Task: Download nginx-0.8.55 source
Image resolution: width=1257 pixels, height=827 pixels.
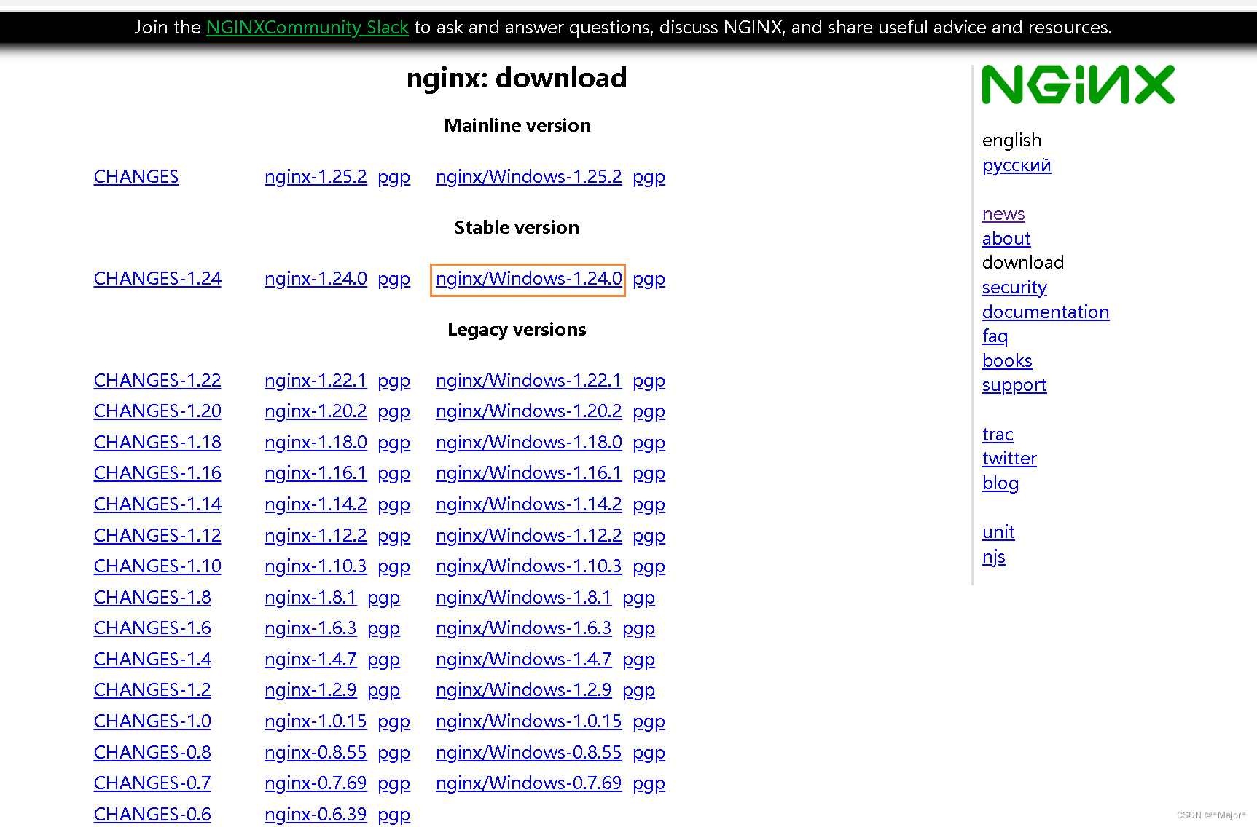Action: pos(316,753)
